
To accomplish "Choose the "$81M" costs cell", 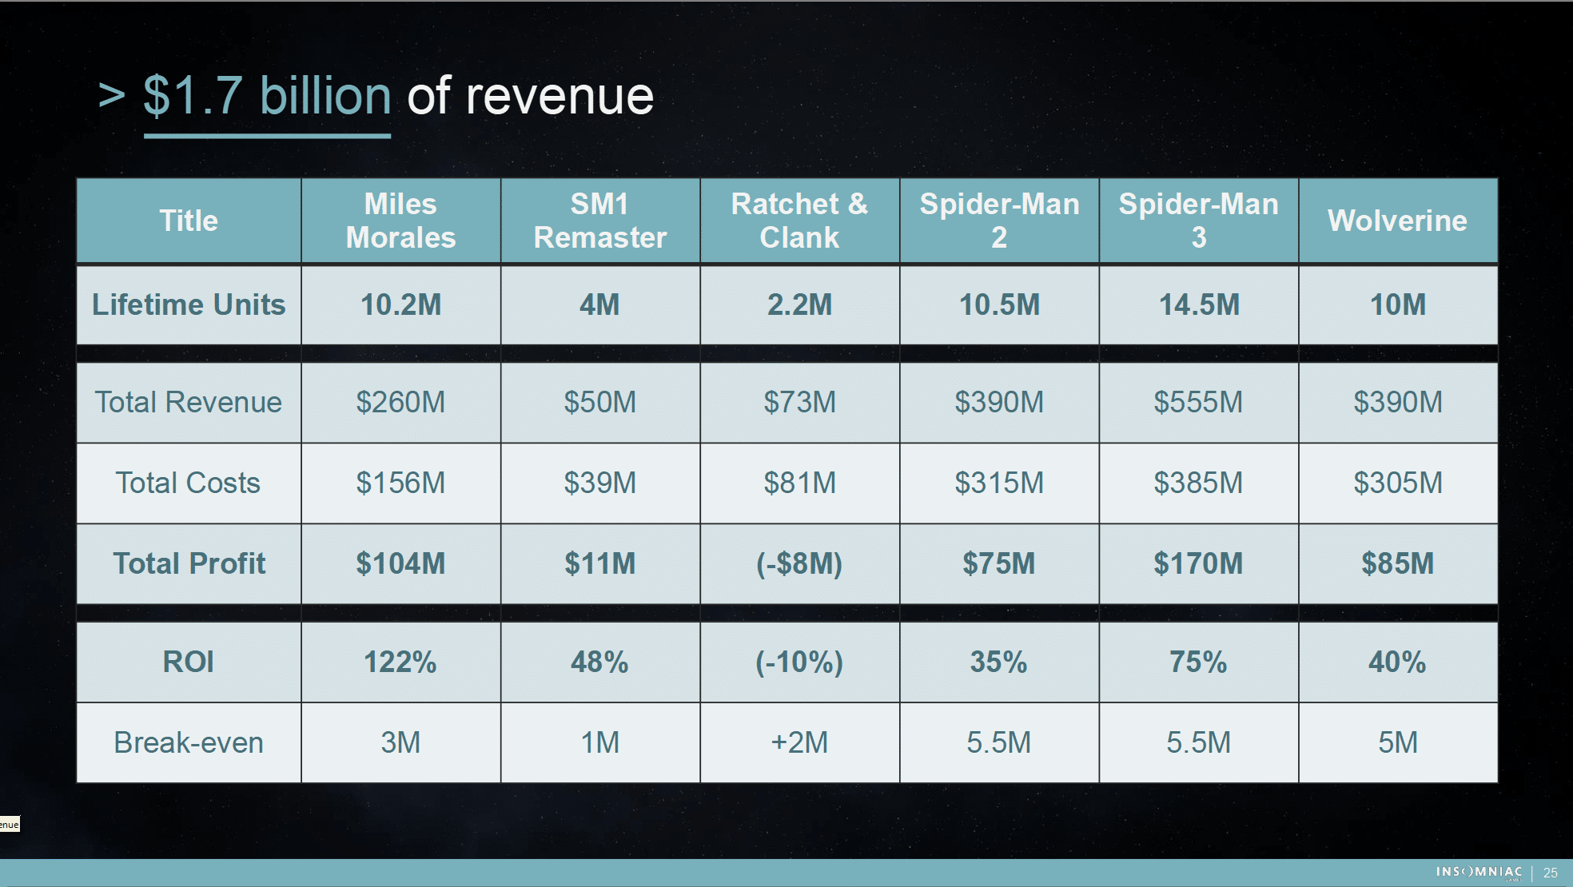I will click(799, 483).
